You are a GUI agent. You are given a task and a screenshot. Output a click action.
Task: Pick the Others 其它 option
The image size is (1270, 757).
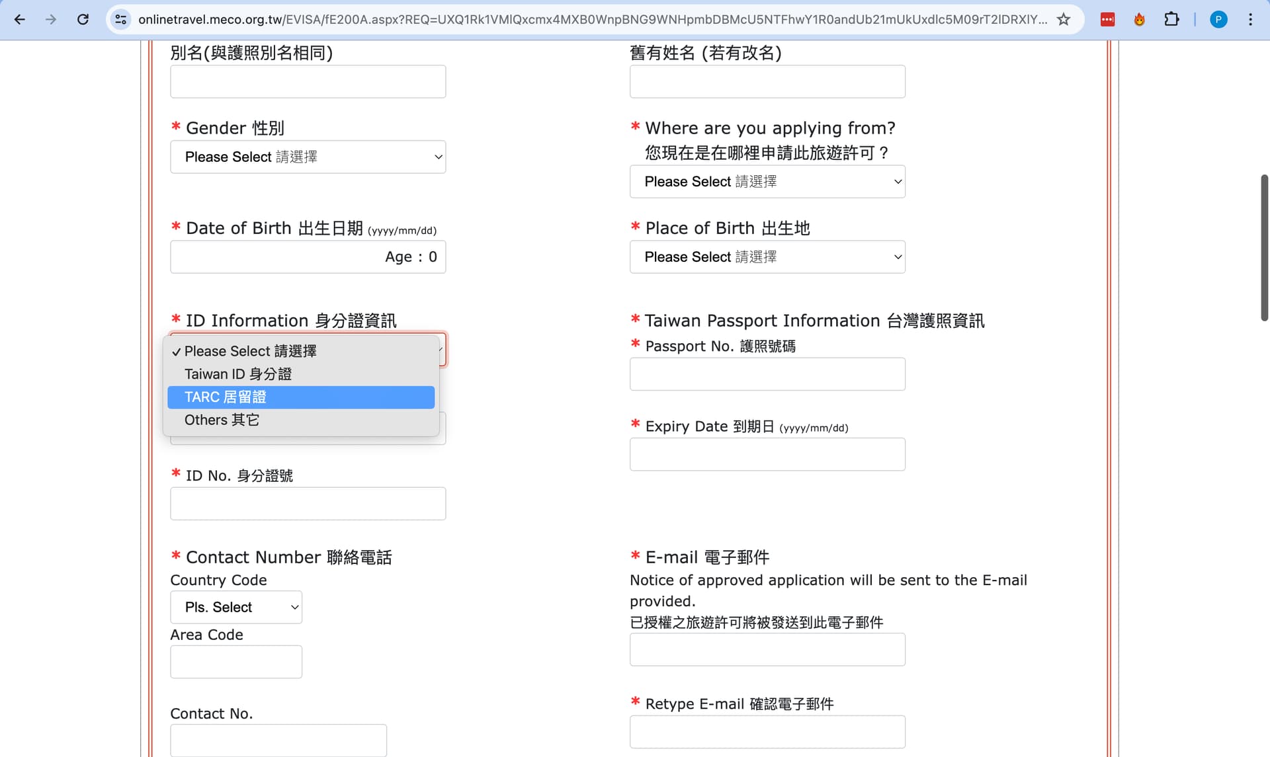pyautogui.click(x=222, y=420)
